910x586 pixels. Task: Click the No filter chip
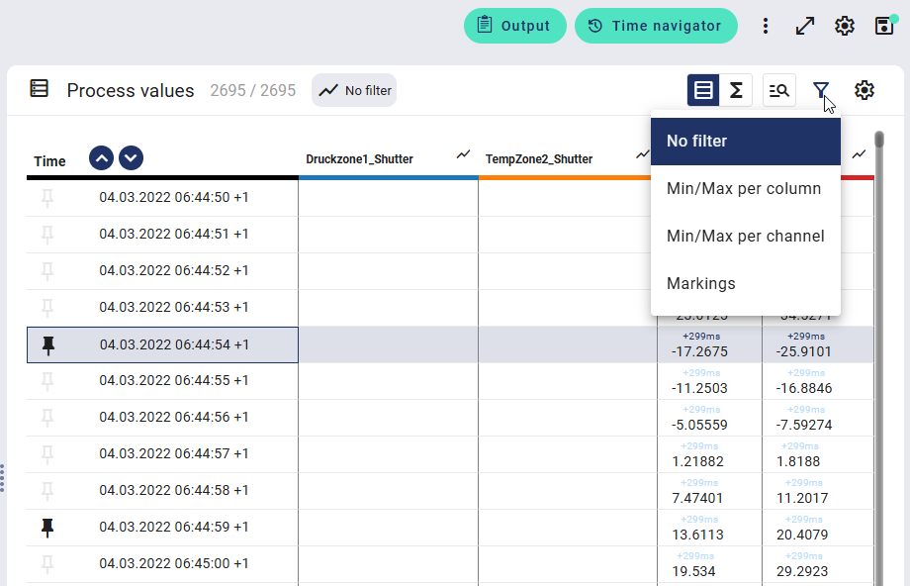point(355,90)
